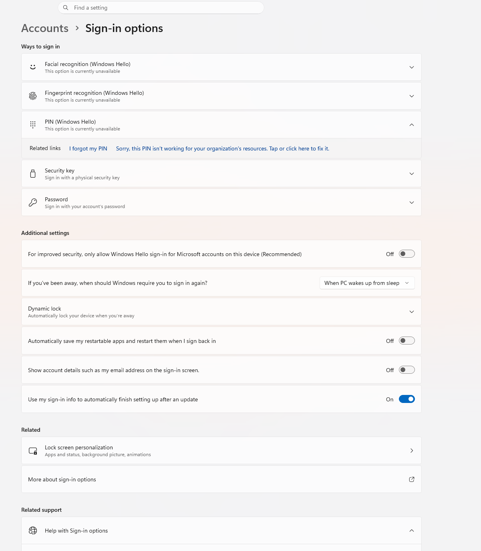481x551 pixels.
Task: Toggle Windows Hello only sign-in switch
Action: [x=407, y=254]
